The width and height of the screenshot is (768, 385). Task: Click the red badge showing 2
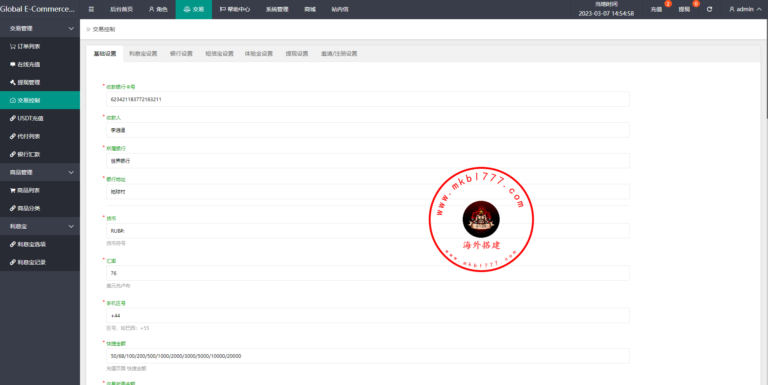pyautogui.click(x=668, y=4)
